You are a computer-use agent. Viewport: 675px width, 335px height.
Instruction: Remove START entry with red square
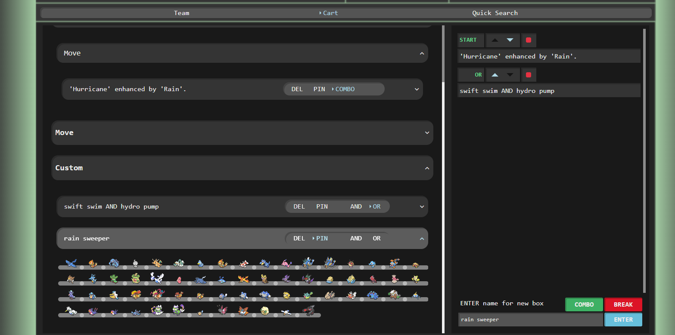click(x=529, y=40)
